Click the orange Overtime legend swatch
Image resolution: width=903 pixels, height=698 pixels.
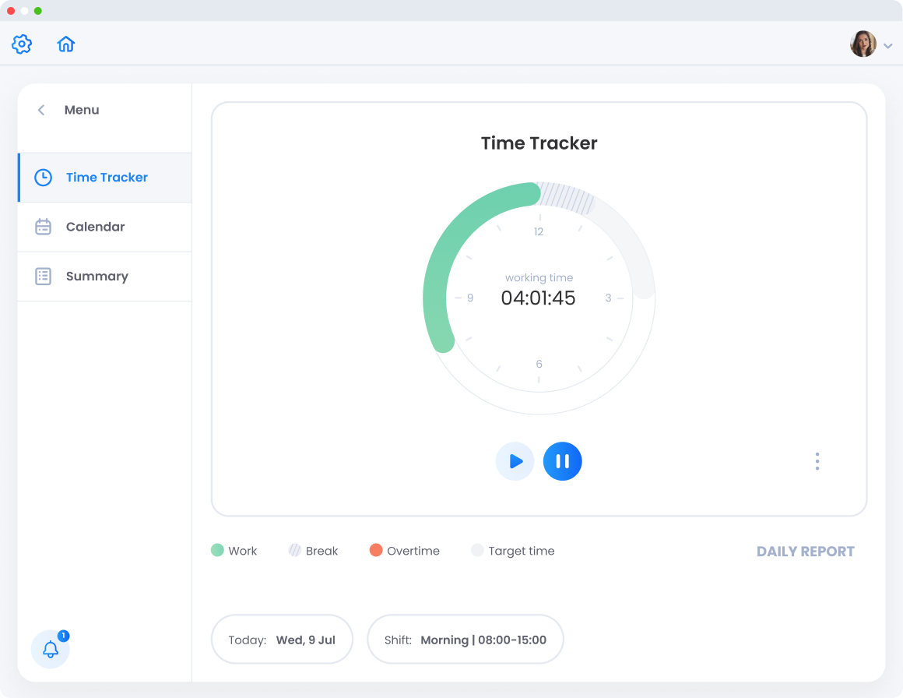tap(376, 551)
